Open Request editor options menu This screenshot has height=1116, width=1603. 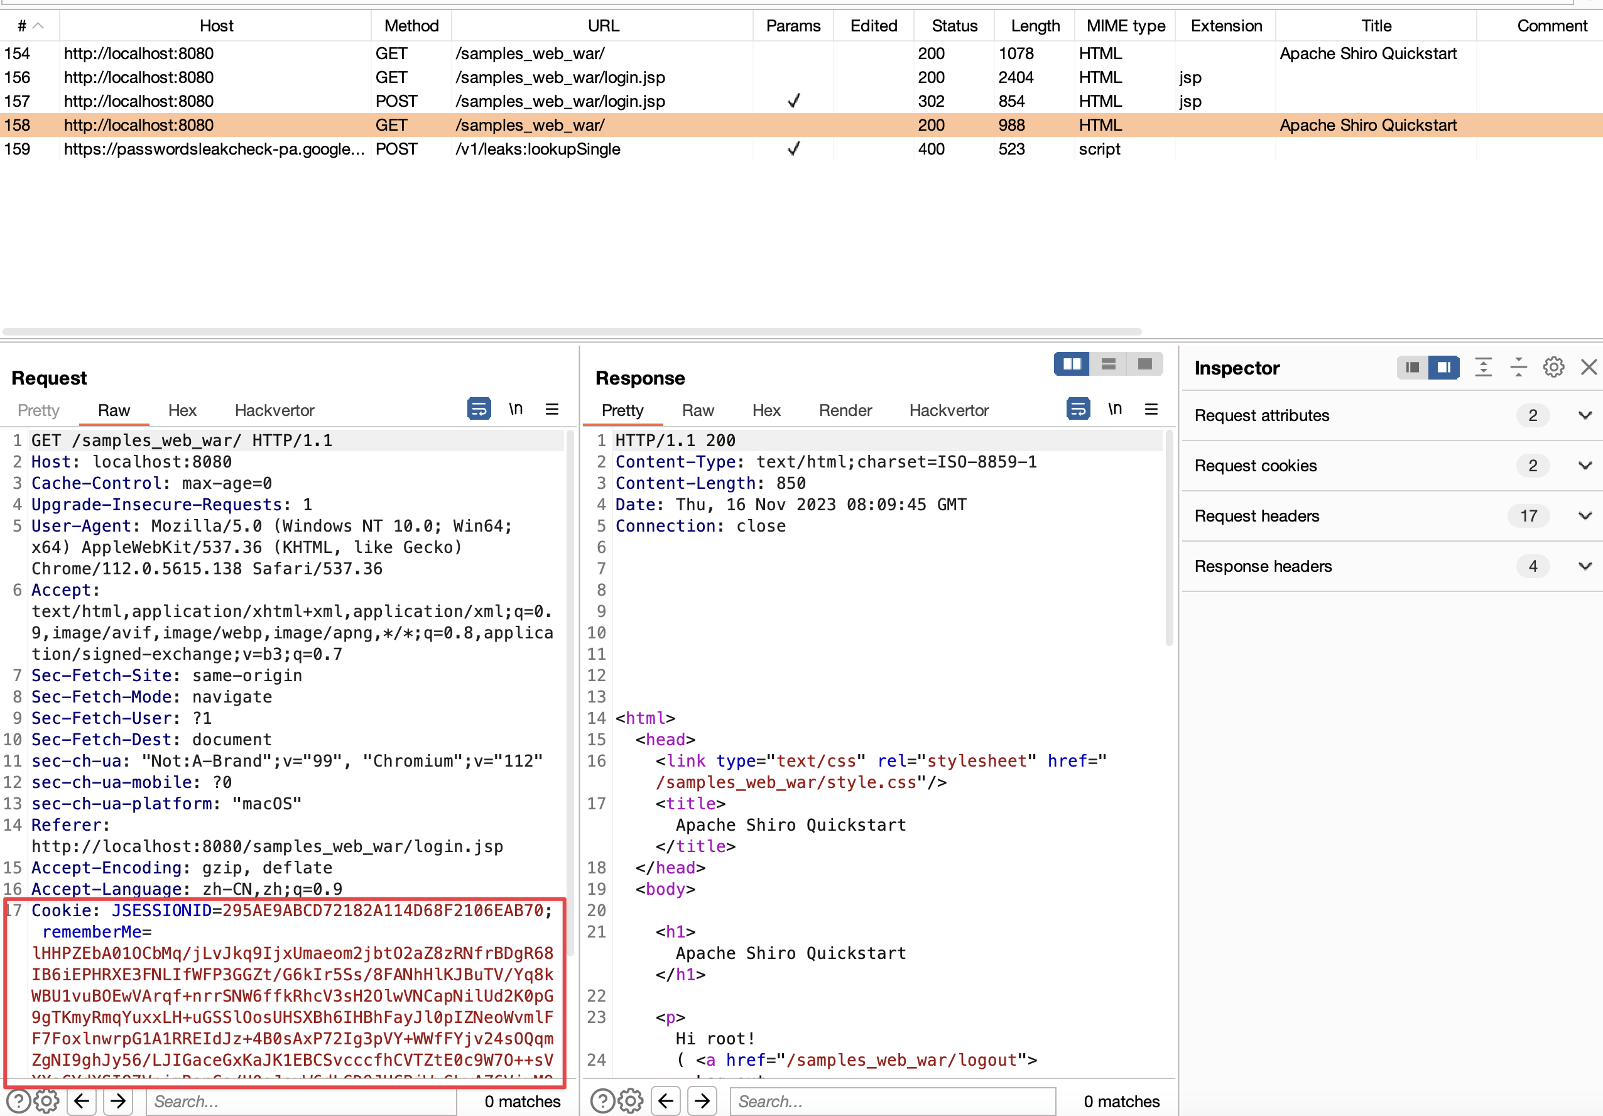click(x=552, y=408)
